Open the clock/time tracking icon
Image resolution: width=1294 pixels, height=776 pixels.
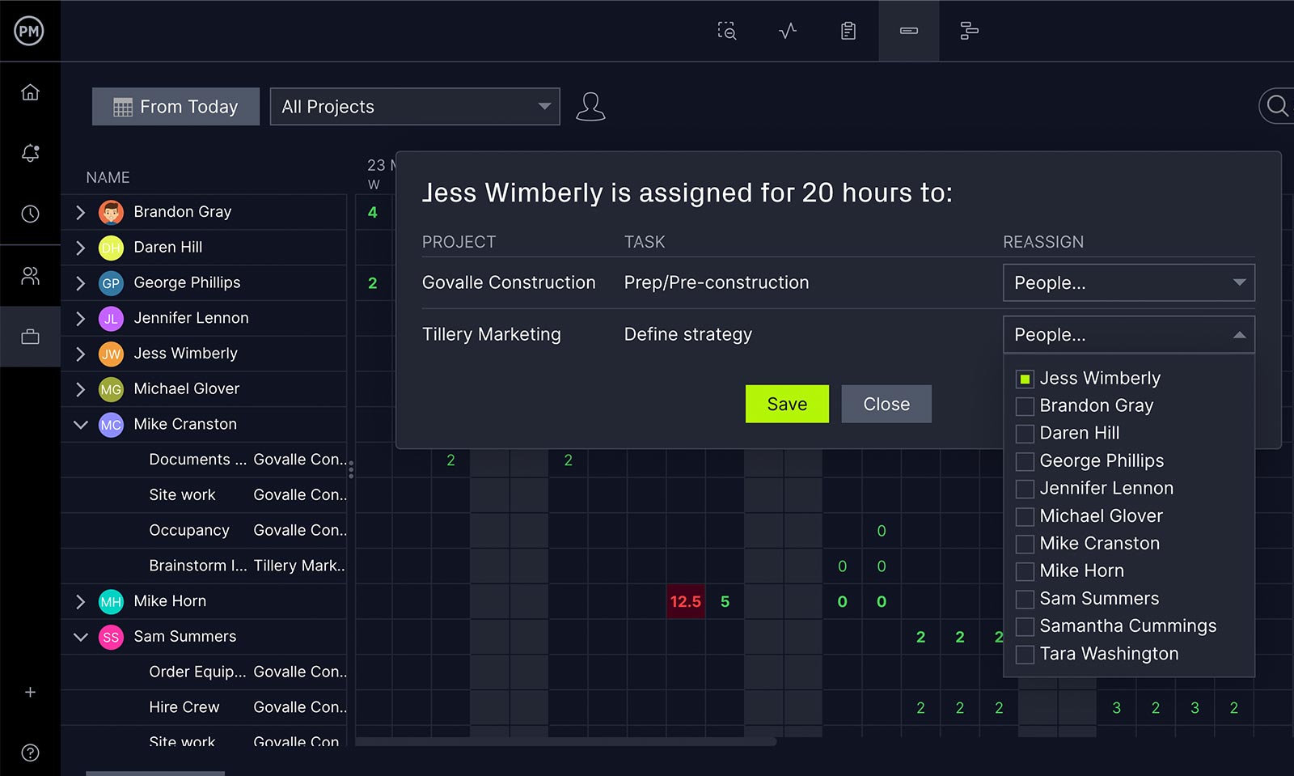(x=30, y=214)
